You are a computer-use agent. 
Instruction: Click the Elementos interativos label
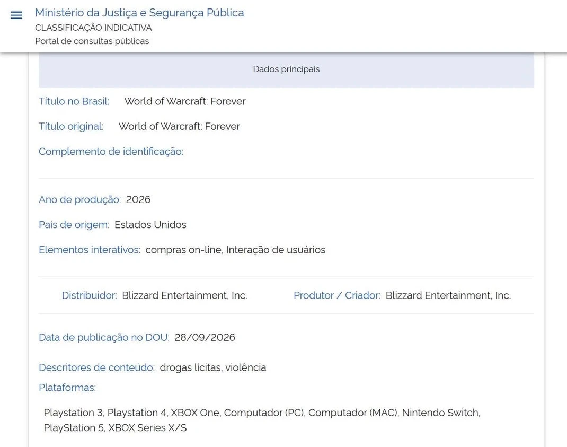coord(90,250)
